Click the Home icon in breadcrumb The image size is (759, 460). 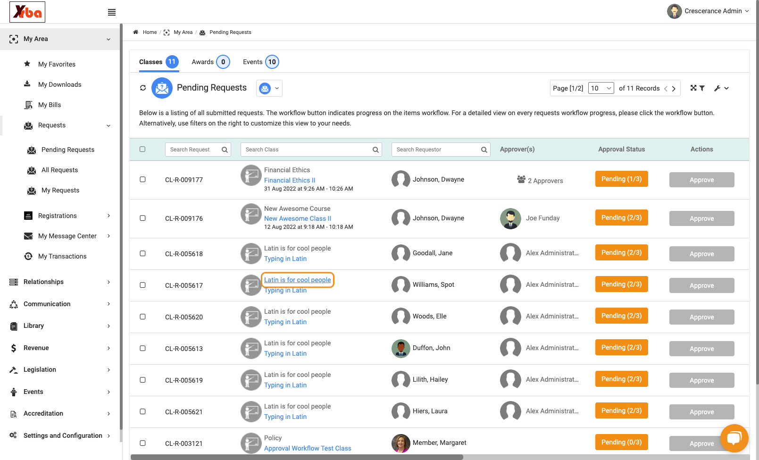tap(135, 32)
